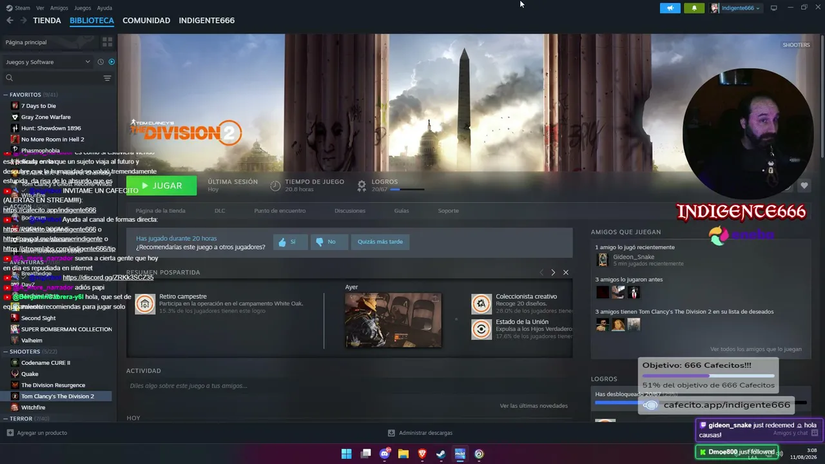Select 7 Days to Die in library
Viewport: 825px width, 464px height.
[39, 106]
